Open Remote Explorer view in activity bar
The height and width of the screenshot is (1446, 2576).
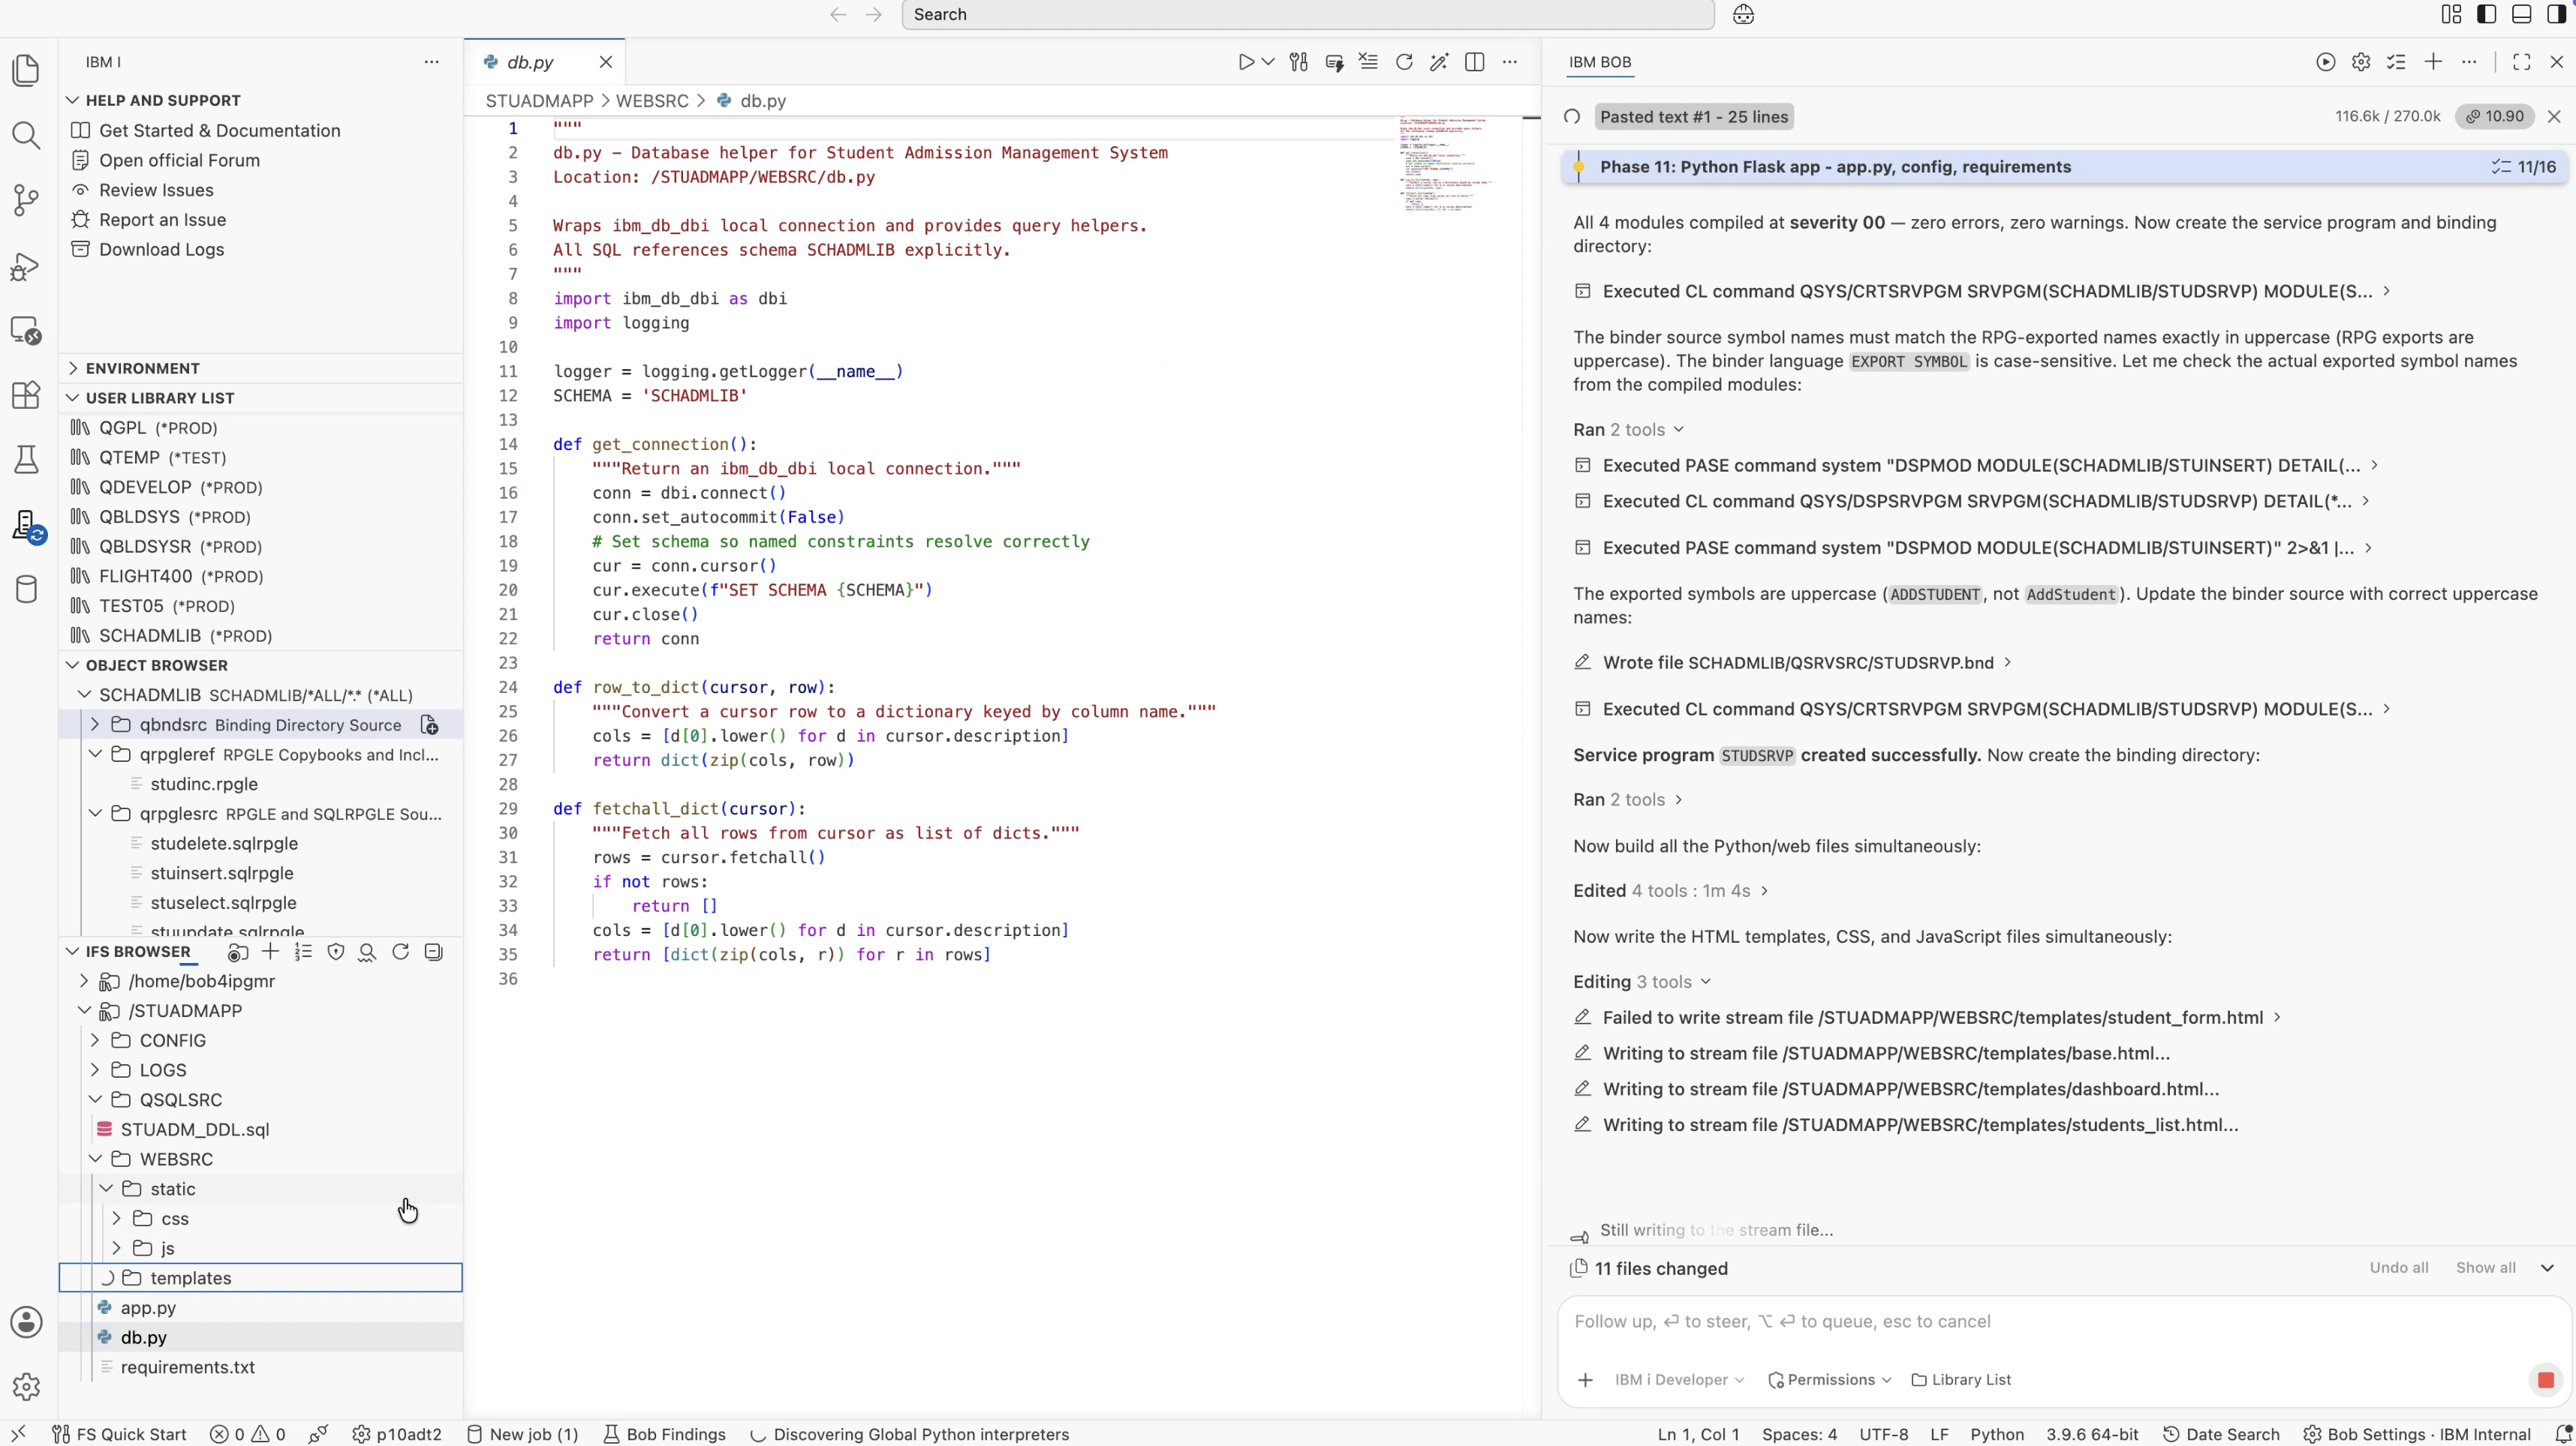click(26, 331)
